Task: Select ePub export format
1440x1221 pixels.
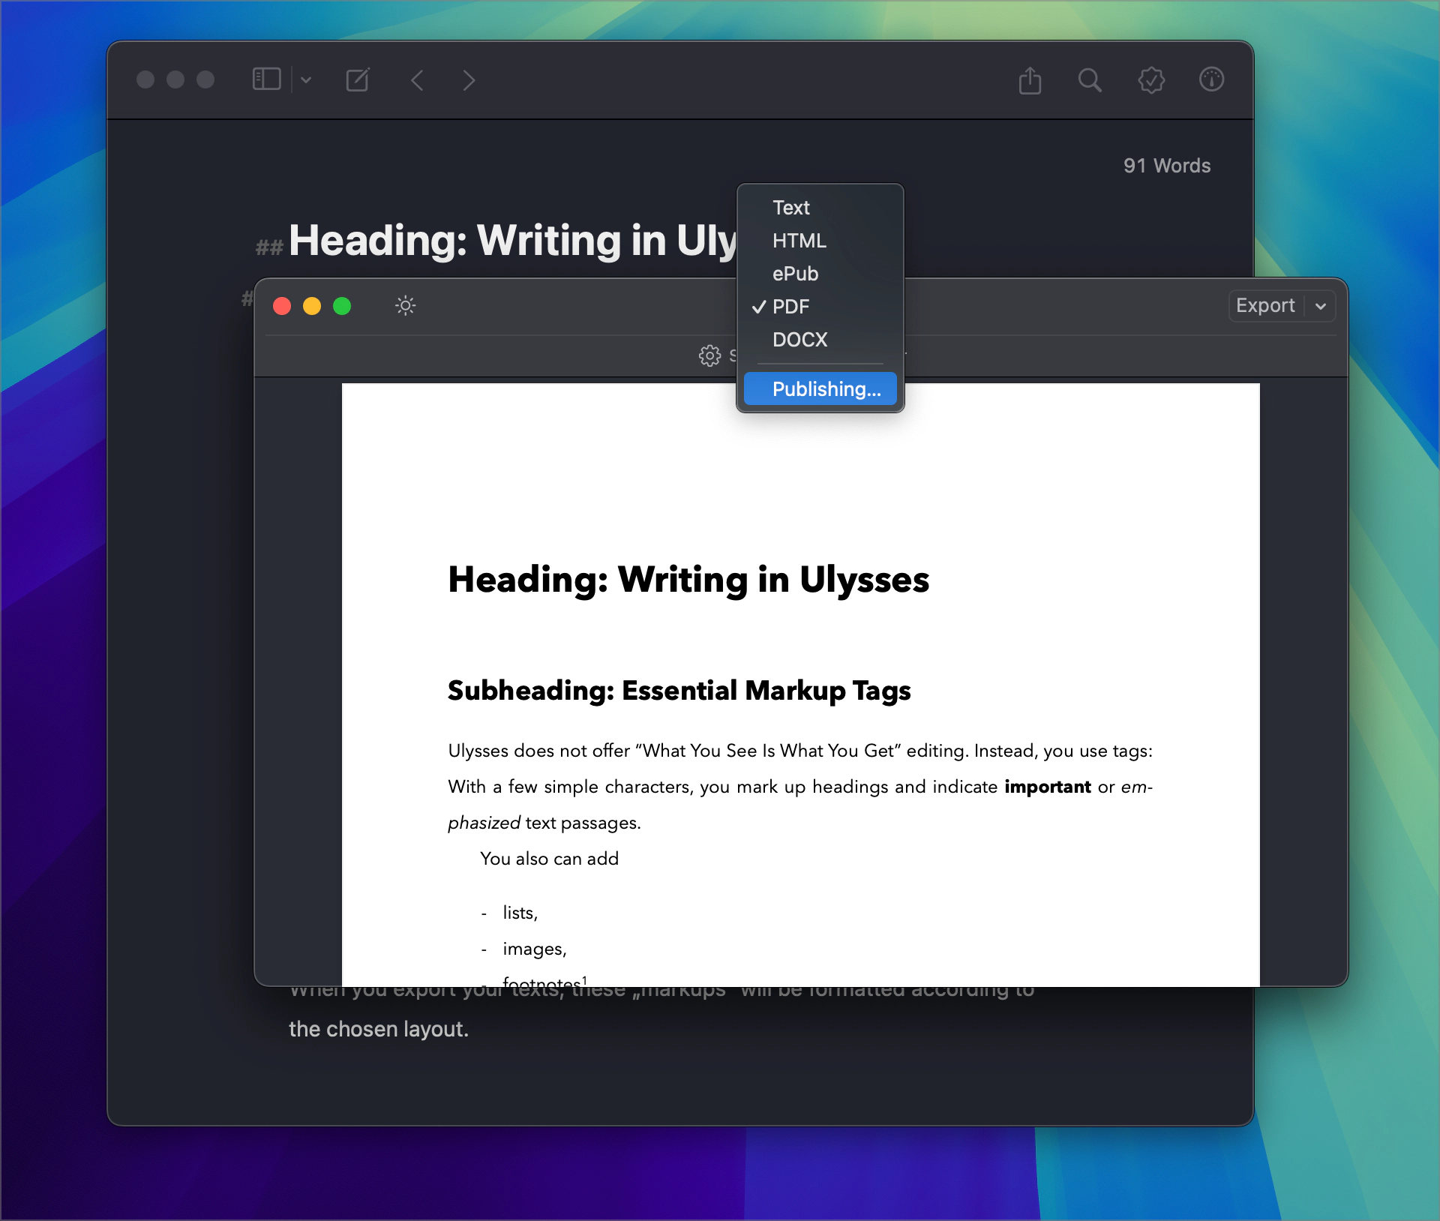Action: 795,274
